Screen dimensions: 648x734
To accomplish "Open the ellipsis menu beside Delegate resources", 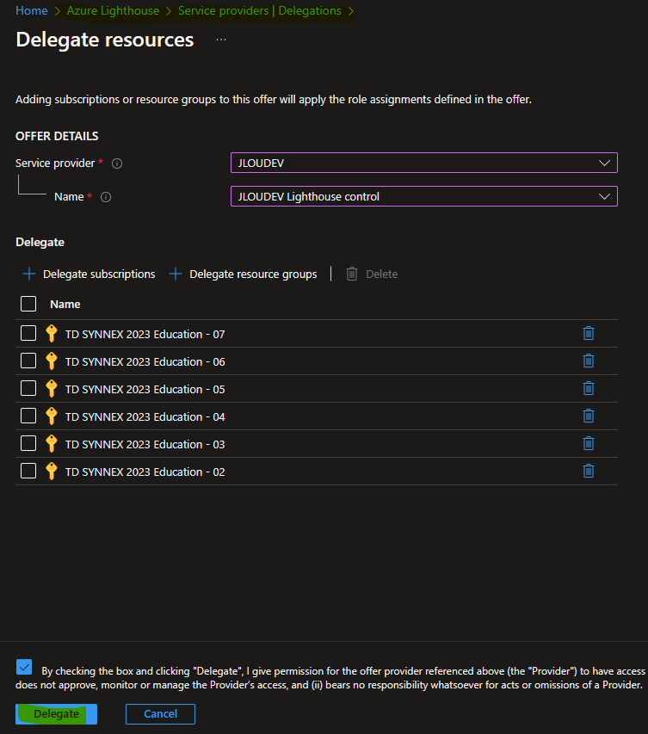I will coord(221,40).
